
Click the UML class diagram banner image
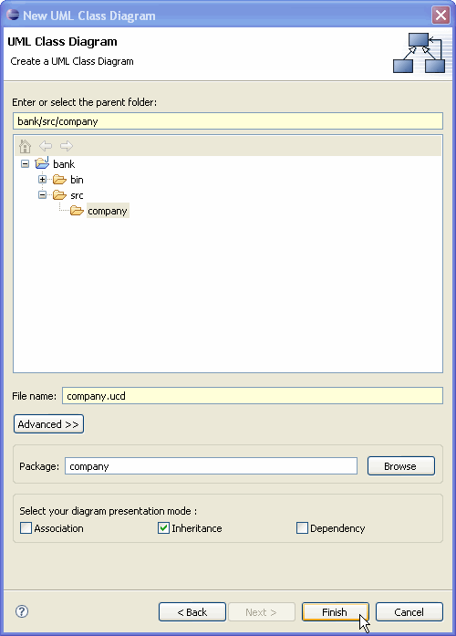(420, 53)
